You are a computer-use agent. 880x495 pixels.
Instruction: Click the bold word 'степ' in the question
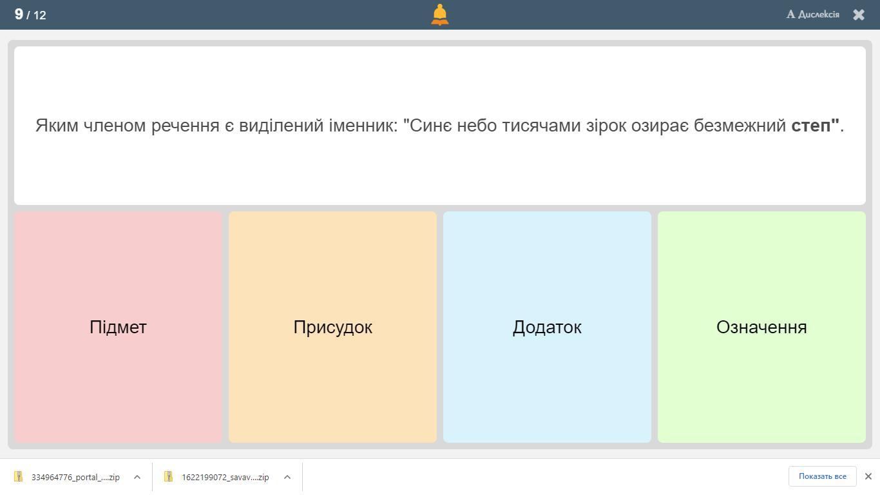(x=810, y=126)
